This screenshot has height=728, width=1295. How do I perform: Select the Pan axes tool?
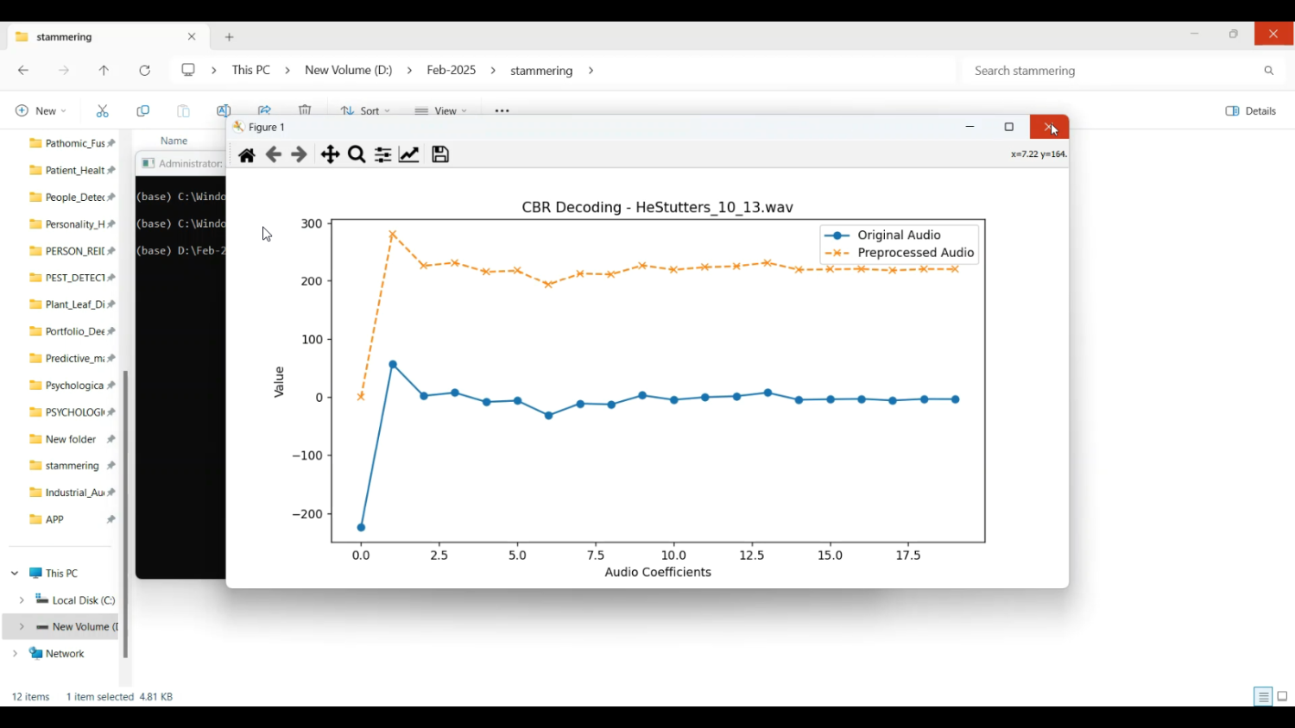(330, 155)
